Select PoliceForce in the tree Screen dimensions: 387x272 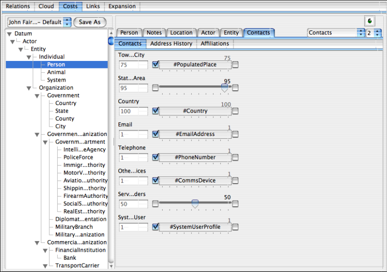pos(78,158)
